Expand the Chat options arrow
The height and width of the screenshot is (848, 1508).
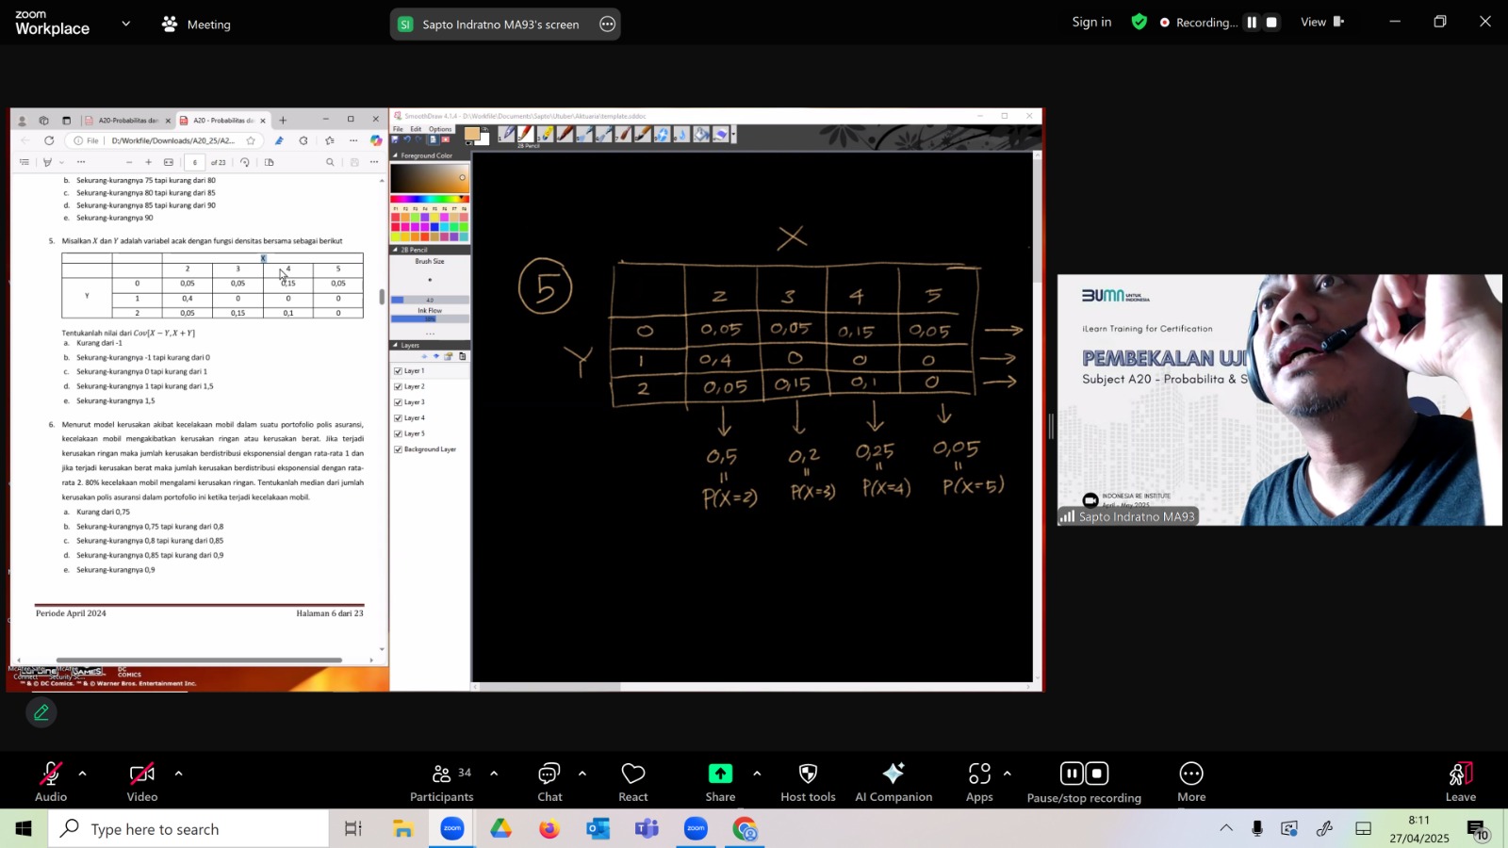pyautogui.click(x=582, y=774)
